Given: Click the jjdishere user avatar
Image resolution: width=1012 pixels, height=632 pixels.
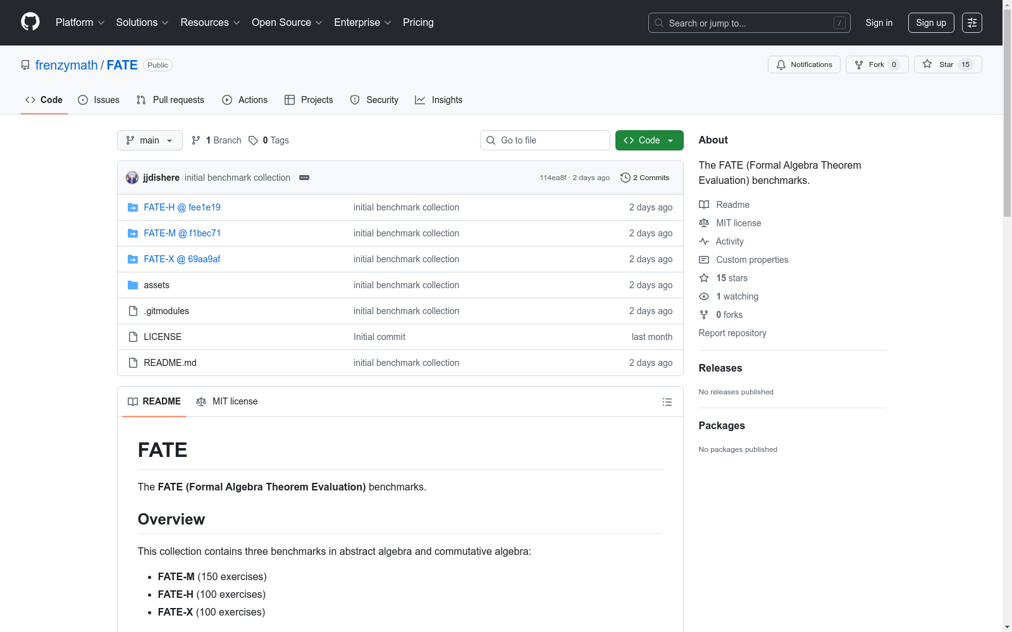Looking at the screenshot, I should point(132,178).
